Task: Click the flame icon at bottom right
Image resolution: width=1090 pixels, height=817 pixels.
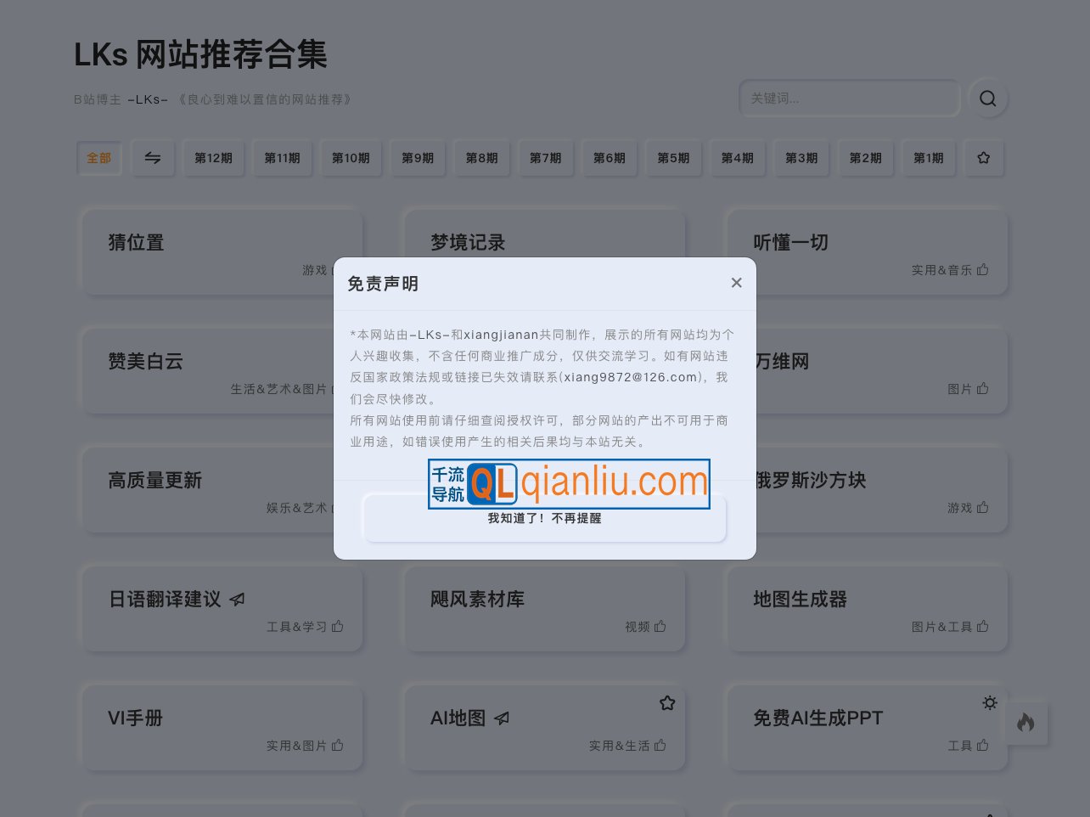Action: click(x=1026, y=723)
